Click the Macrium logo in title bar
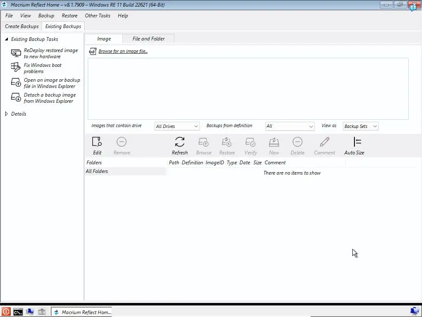 coord(4,5)
